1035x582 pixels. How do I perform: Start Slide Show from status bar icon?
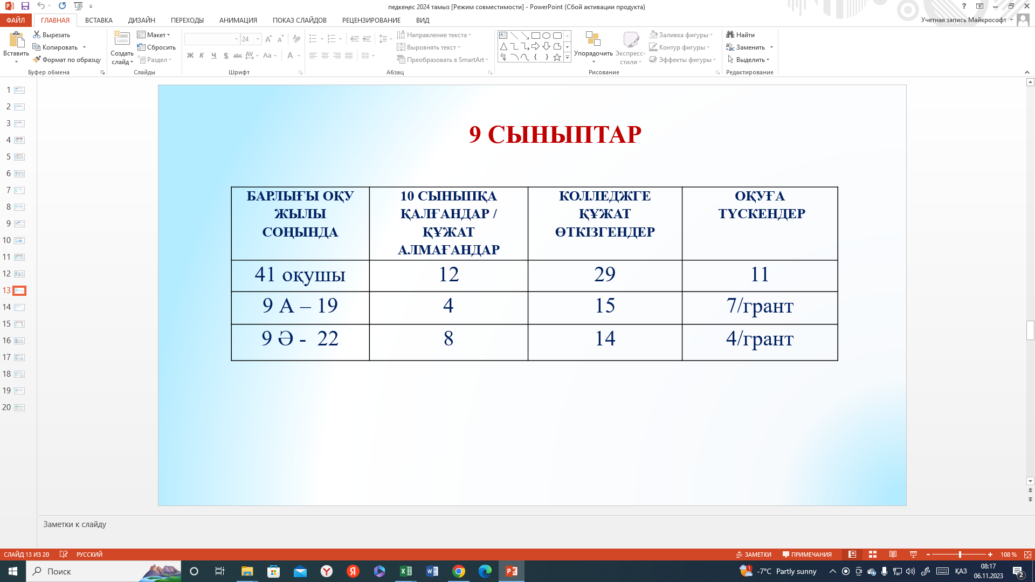913,555
